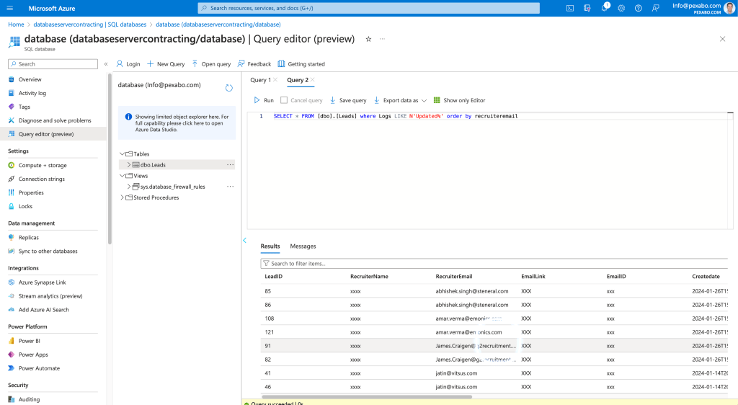The image size is (738, 405).
Task: Open Compute + storage settings
Action: click(43, 165)
